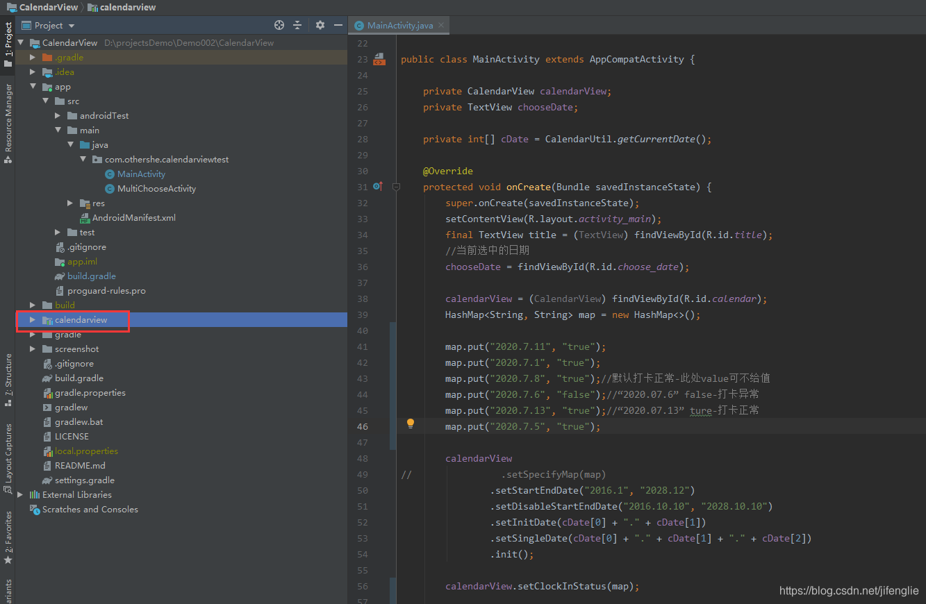Toggle the Favorites tool window
The width and height of the screenshot is (926, 604).
click(x=8, y=538)
